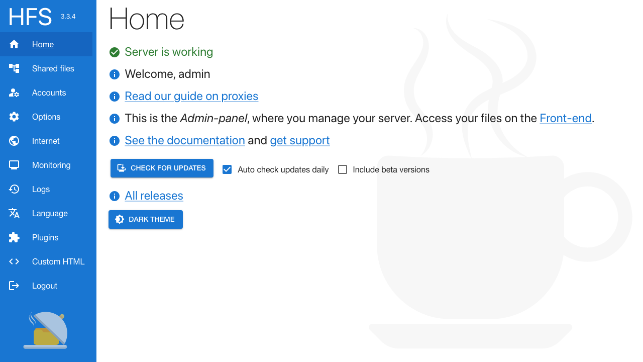The height and width of the screenshot is (362, 643).
Task: Click the Plugins puzzle-piece icon
Action: 14,237
